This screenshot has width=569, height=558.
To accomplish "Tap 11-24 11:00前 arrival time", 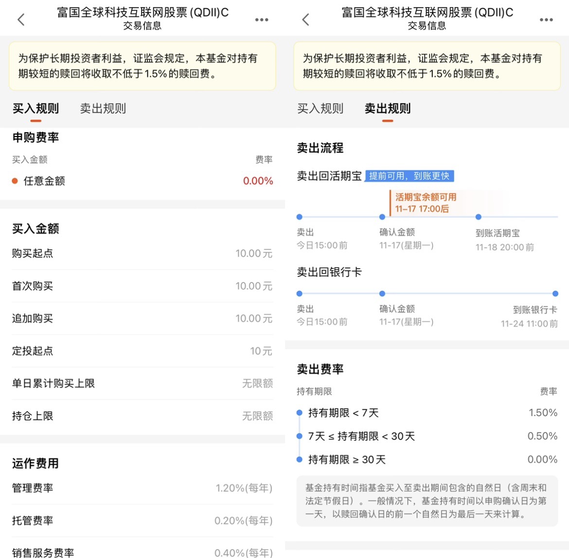I will click(x=530, y=324).
